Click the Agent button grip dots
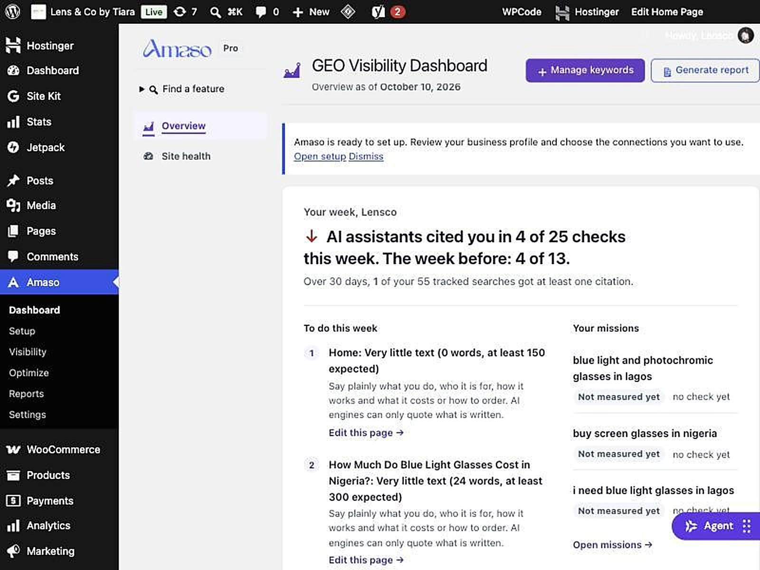760x570 pixels. coord(747,526)
